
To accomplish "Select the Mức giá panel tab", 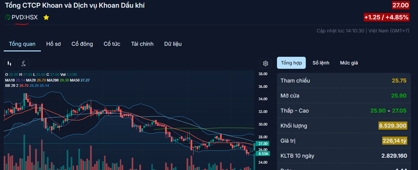I will [349, 63].
